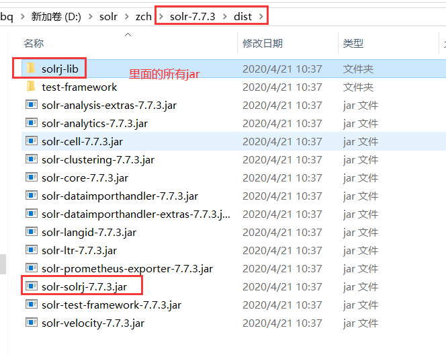Select the solr-core-7.7.3.jar file icon
The image size is (446, 355).
32,177
